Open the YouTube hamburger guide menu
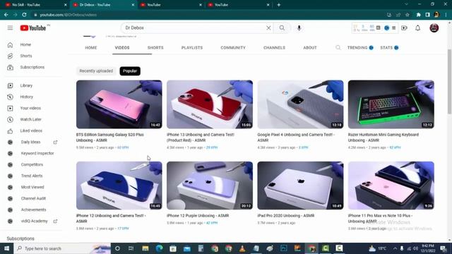 click(x=10, y=28)
